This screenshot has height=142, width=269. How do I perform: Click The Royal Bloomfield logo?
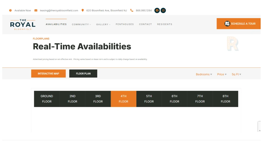click(x=23, y=24)
